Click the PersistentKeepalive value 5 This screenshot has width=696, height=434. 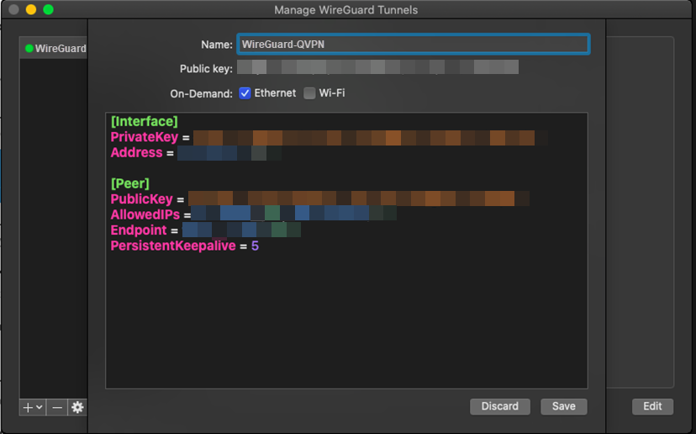[x=255, y=246]
